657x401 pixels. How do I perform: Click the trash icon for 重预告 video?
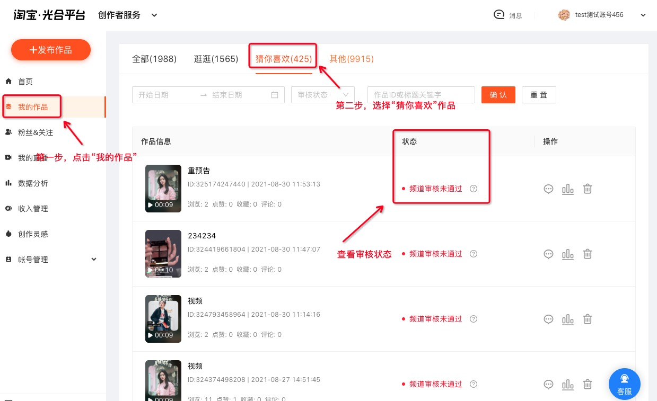(588, 189)
